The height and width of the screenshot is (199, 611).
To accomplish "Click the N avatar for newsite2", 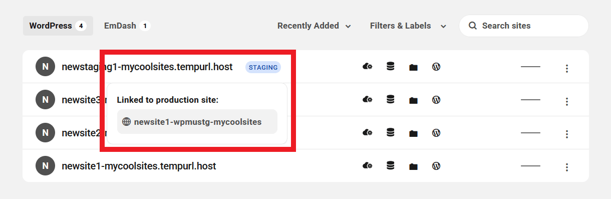I will coord(45,133).
